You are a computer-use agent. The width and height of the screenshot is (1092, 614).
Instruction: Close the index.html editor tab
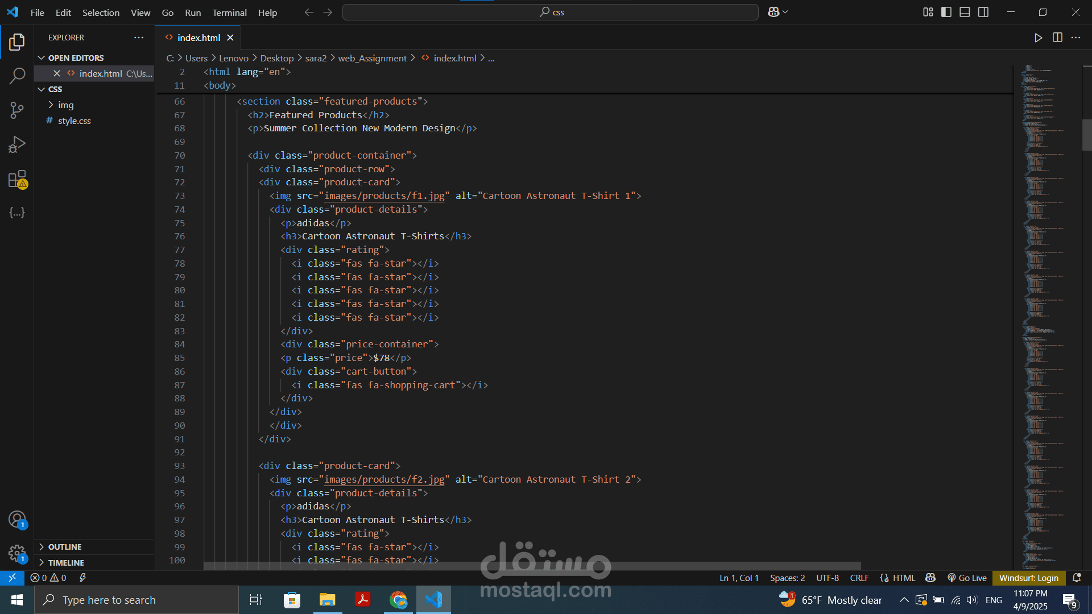coord(230,38)
